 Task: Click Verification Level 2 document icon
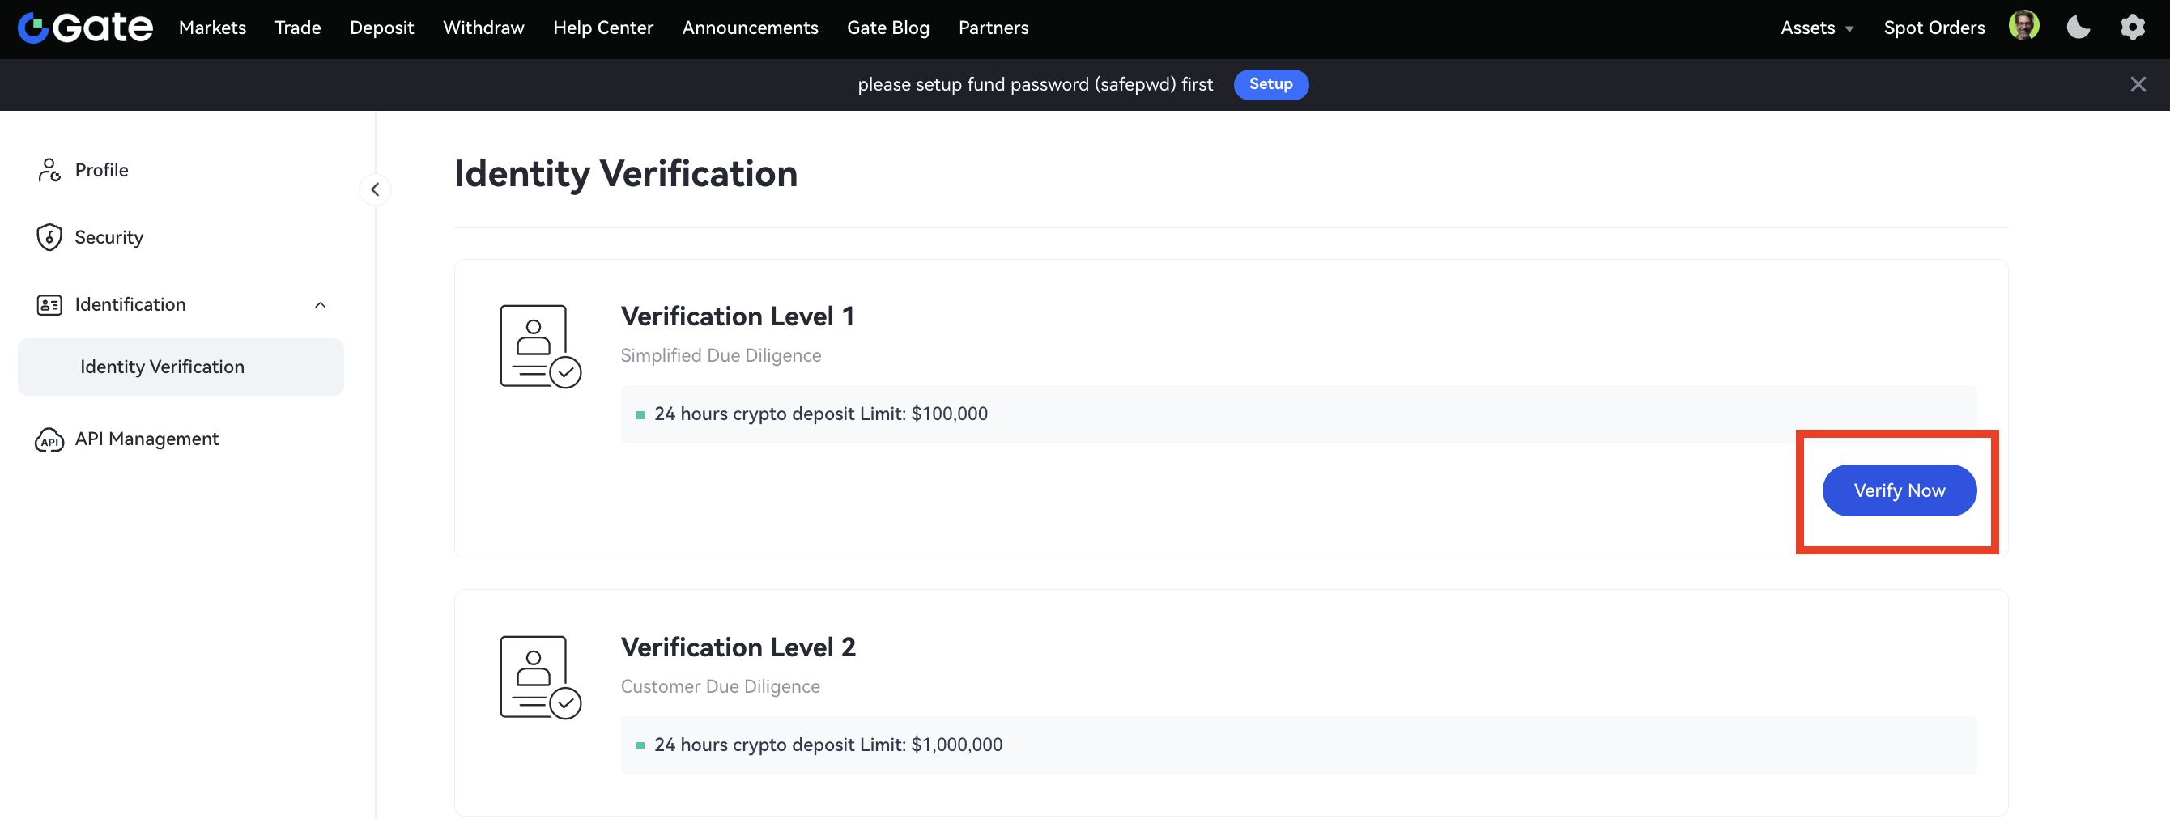(540, 677)
